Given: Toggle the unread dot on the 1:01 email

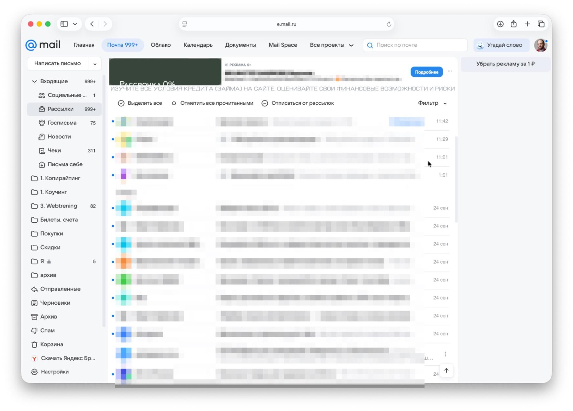Looking at the screenshot, I should tap(113, 175).
